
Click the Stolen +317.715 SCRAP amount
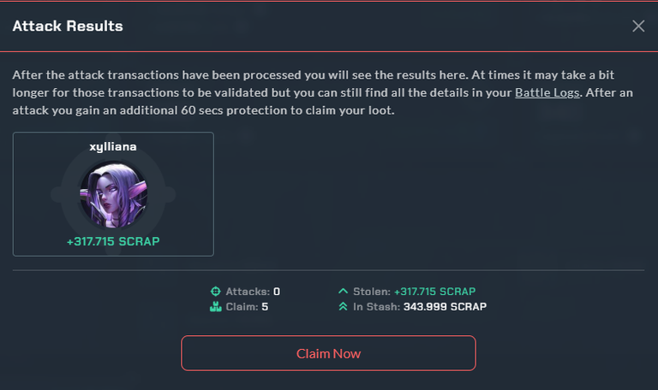pyautogui.click(x=434, y=292)
